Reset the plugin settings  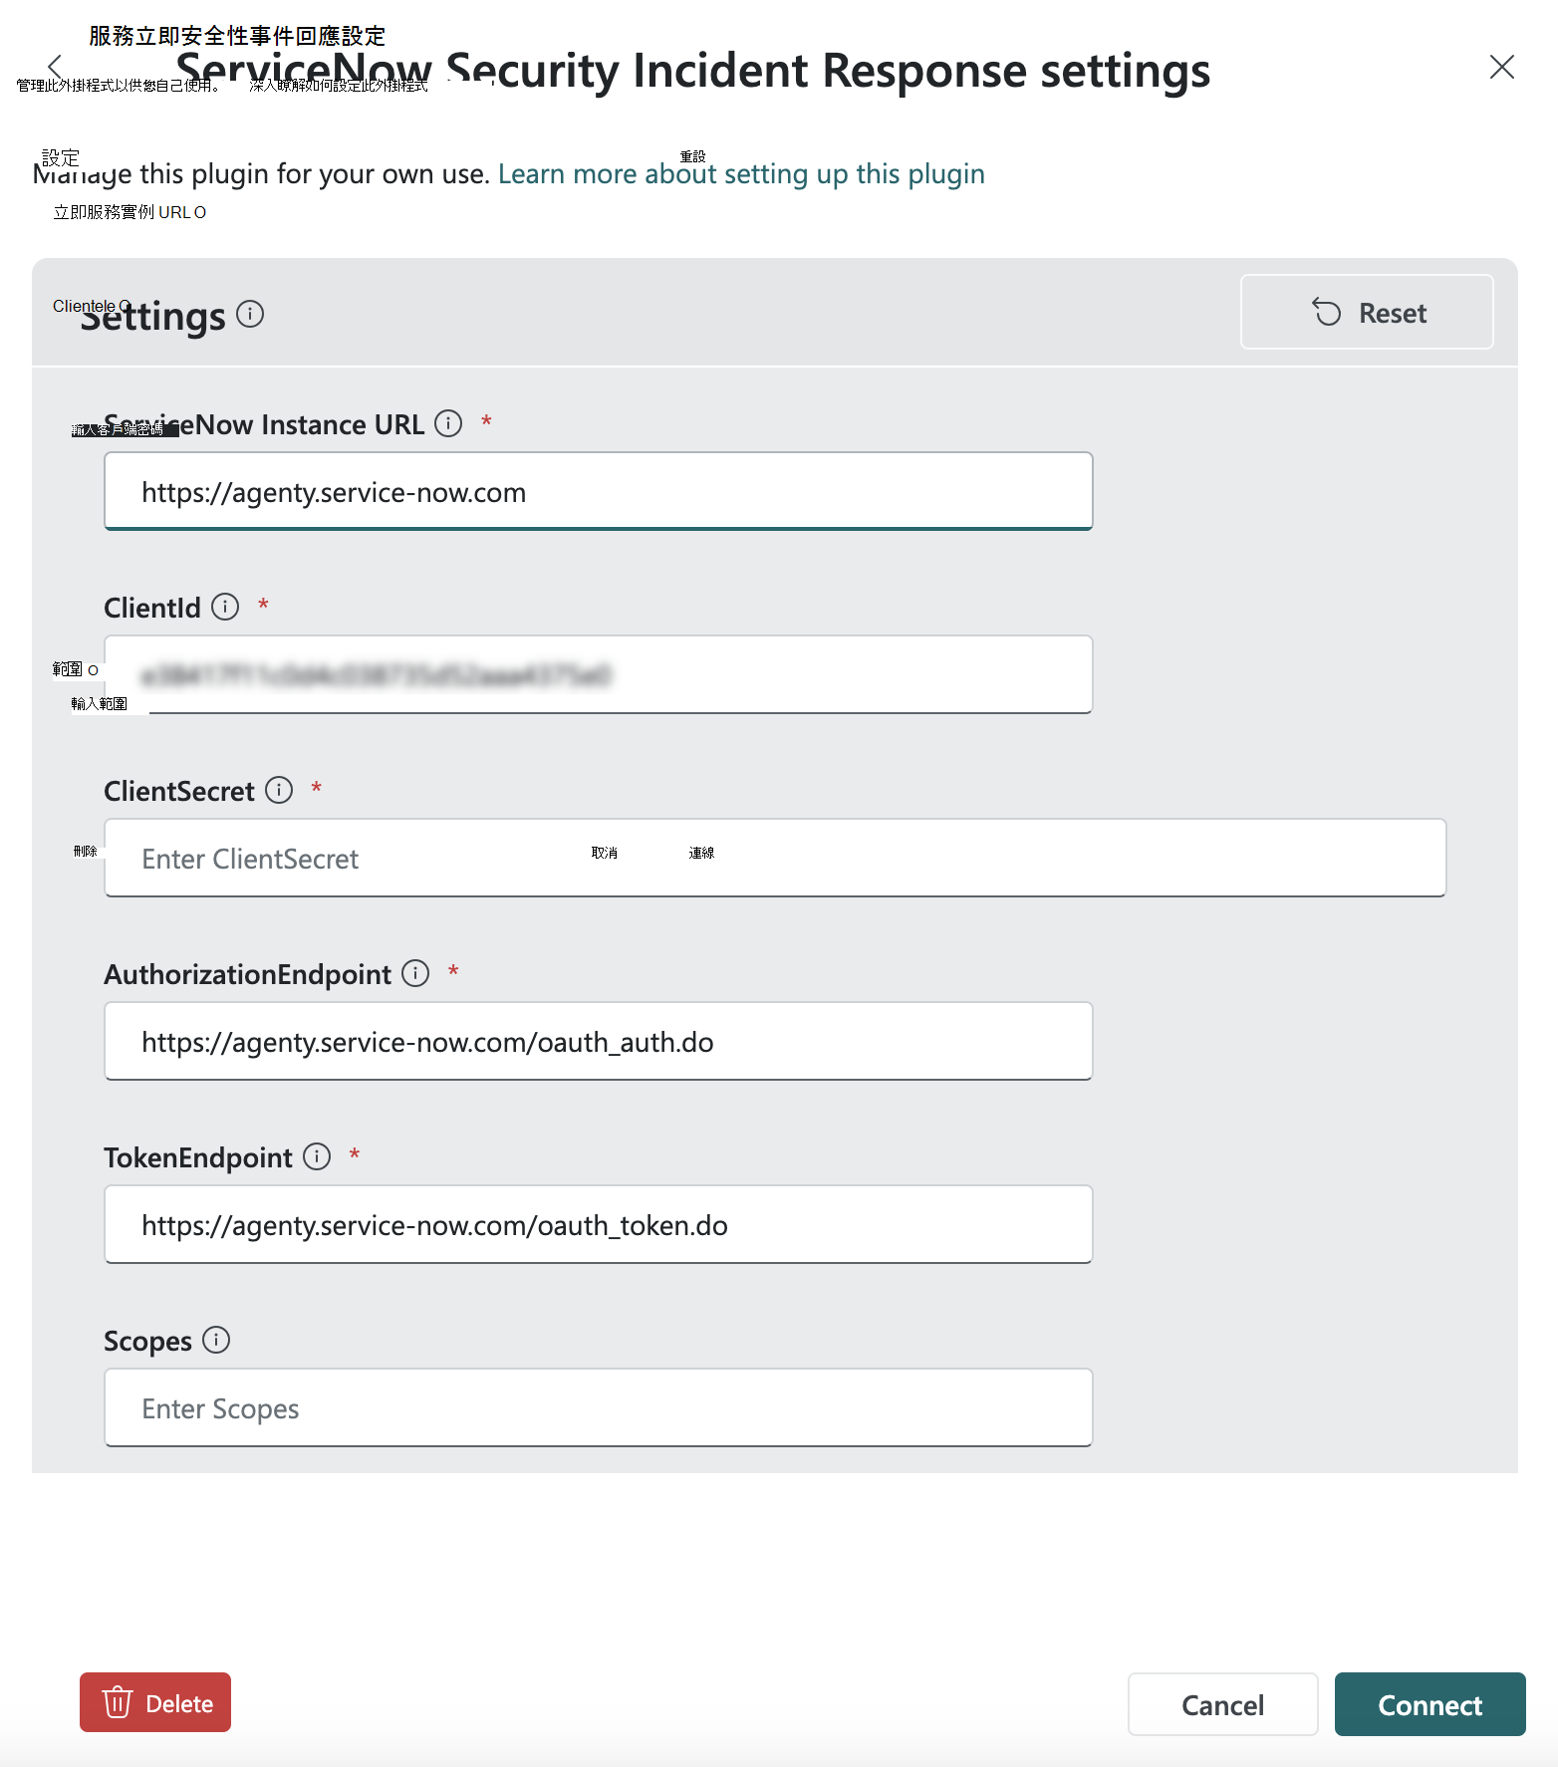click(1366, 313)
